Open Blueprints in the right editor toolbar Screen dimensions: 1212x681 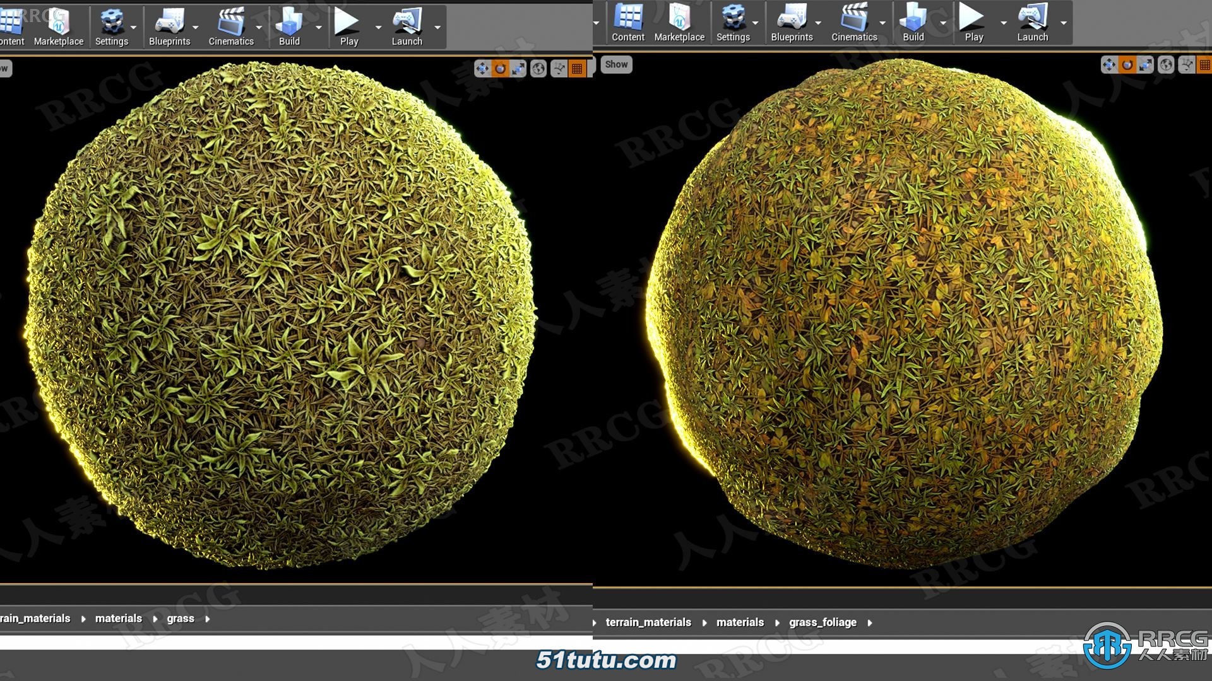pos(792,23)
